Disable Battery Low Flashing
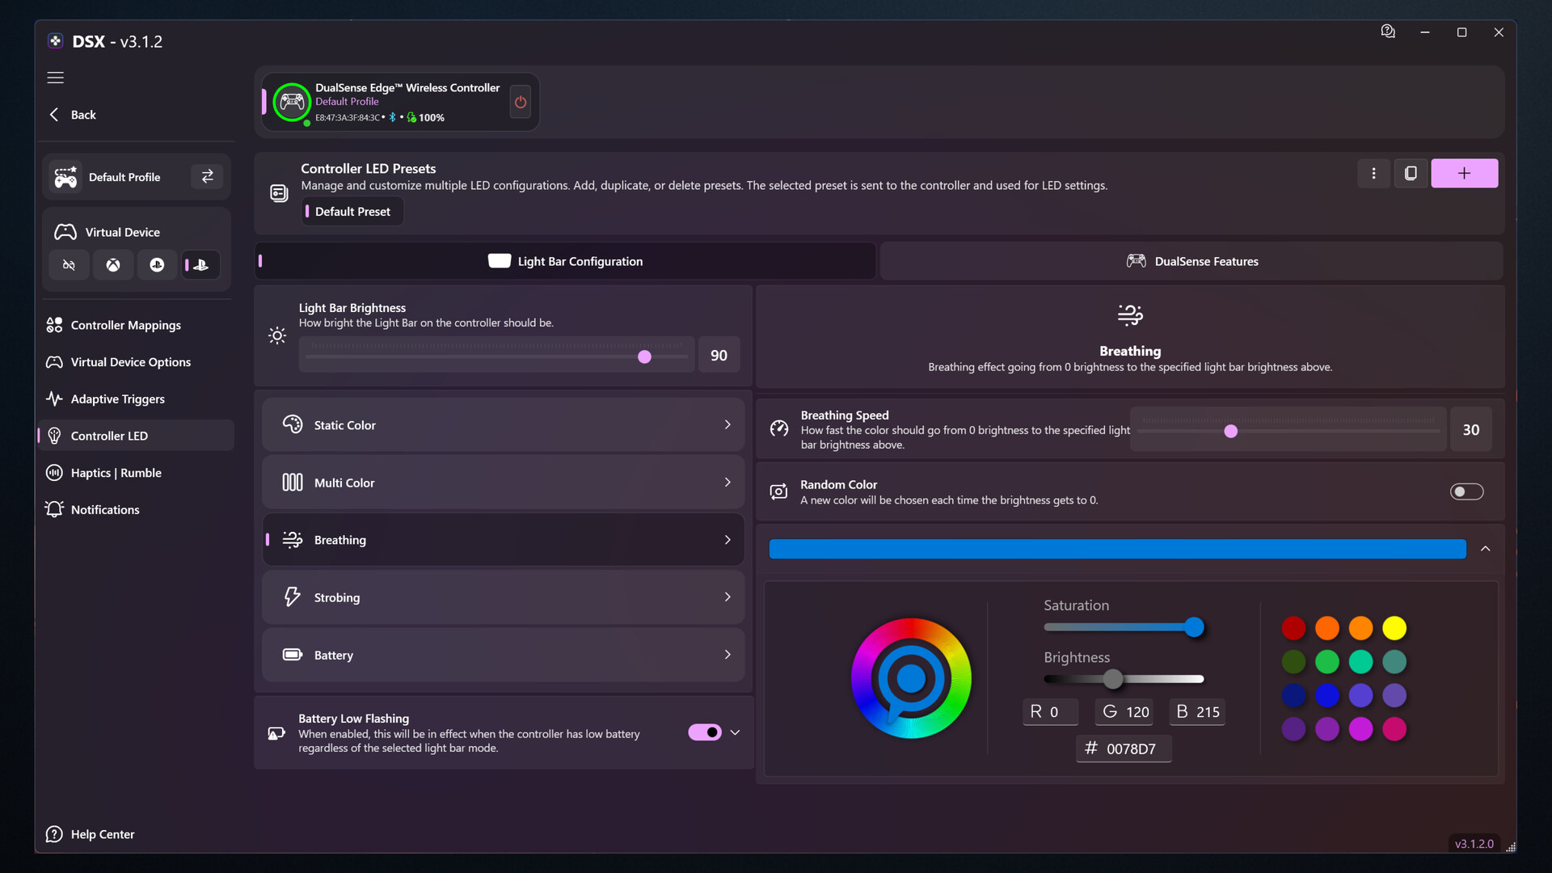Screen dimensions: 1552x873 (x=705, y=732)
